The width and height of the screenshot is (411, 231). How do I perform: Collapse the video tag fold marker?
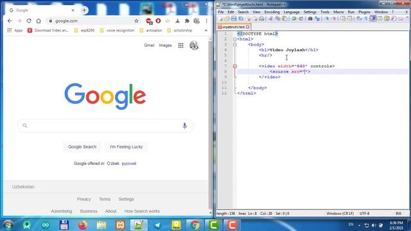coord(235,66)
